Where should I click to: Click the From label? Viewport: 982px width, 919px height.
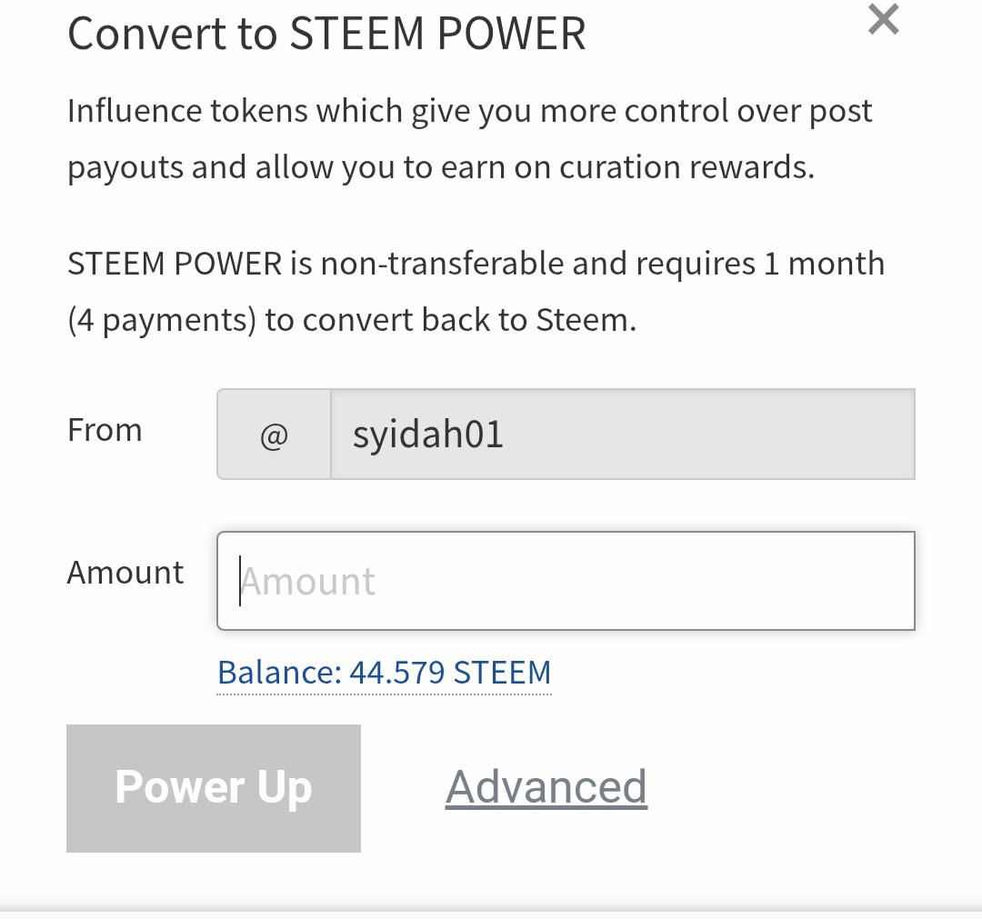click(x=105, y=431)
